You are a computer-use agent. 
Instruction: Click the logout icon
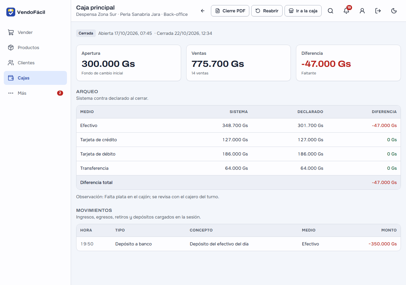pyautogui.click(x=378, y=11)
